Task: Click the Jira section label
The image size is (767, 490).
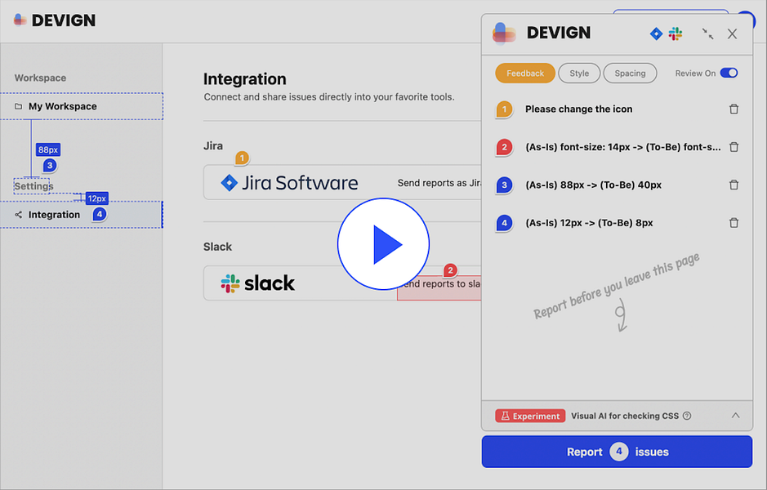Action: (x=213, y=145)
